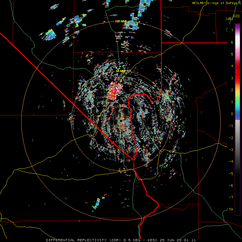Viewport: 242px width, 242px height.
Task: Click the '100 NM' range ring label
Action: point(121,21)
